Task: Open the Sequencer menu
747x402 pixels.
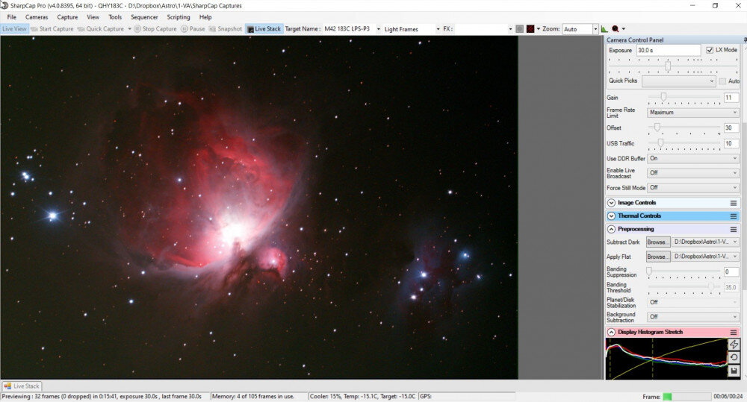Action: (144, 17)
